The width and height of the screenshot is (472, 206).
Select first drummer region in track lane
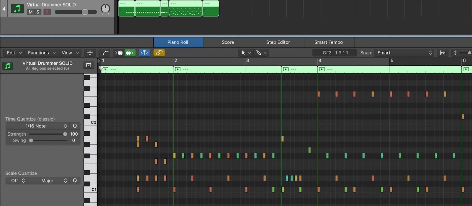coord(127,8)
